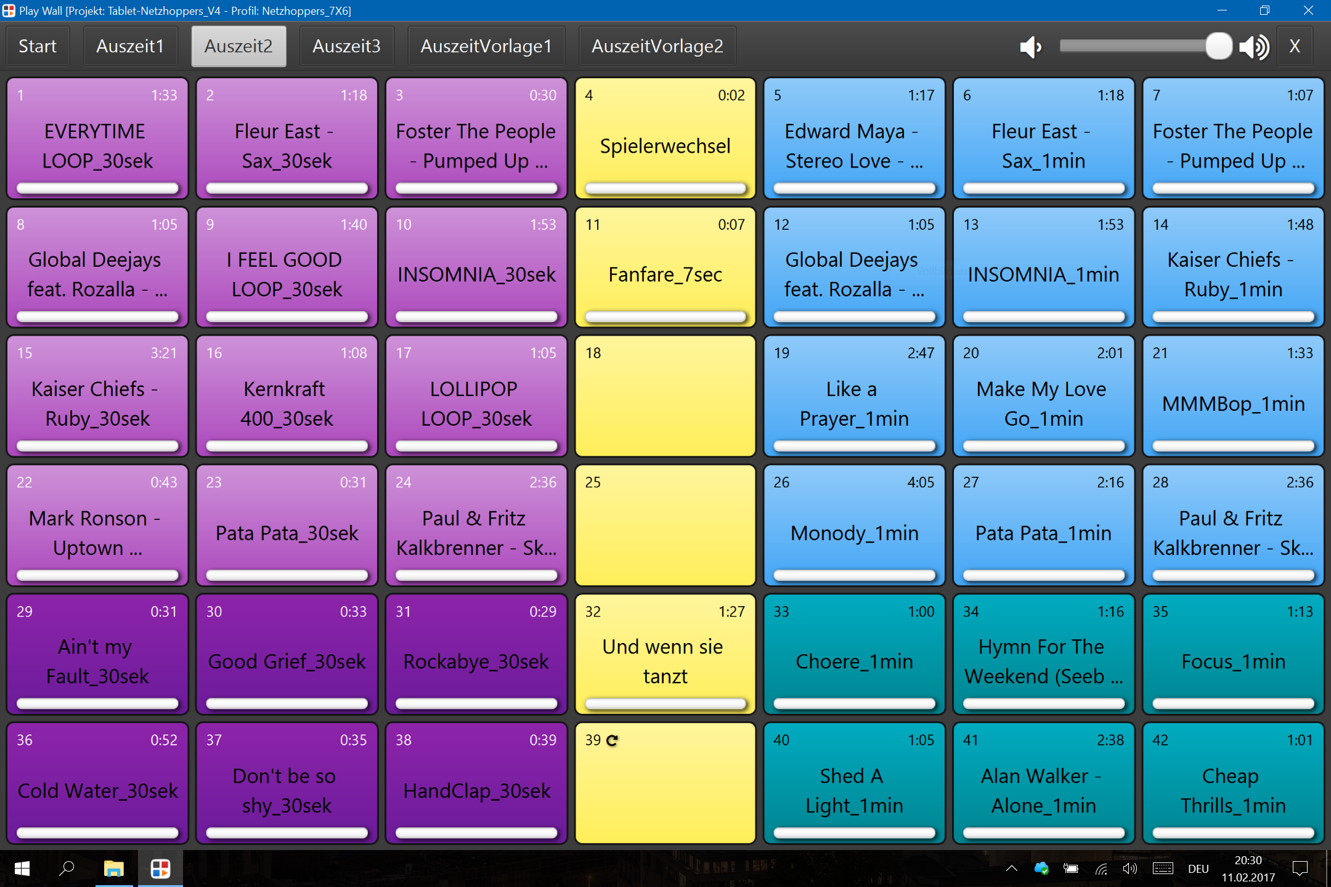Image resolution: width=1331 pixels, height=887 pixels.
Task: Open the Action Center notifications icon
Action: [x=1300, y=869]
